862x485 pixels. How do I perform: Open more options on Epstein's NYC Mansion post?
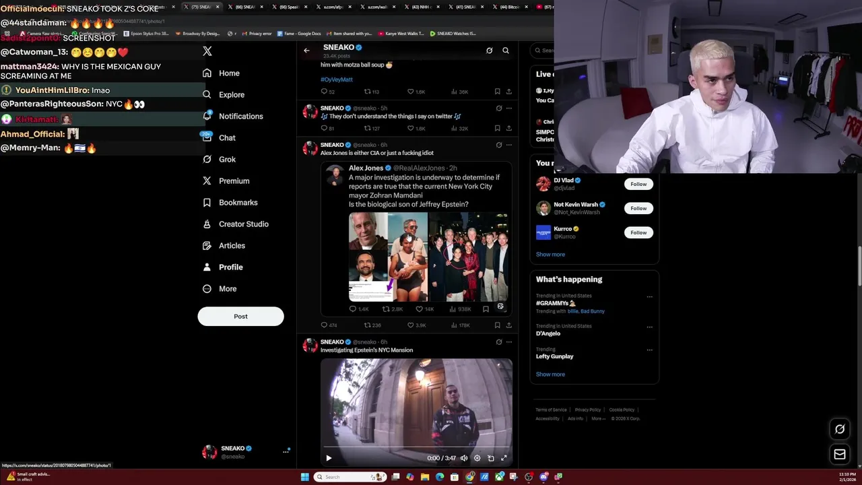[508, 342]
